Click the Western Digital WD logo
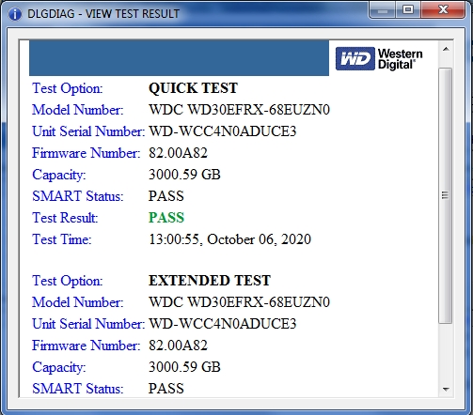 point(379,58)
